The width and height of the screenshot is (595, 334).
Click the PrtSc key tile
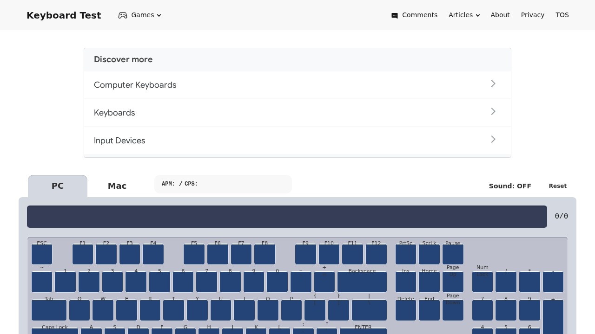pyautogui.click(x=405, y=254)
